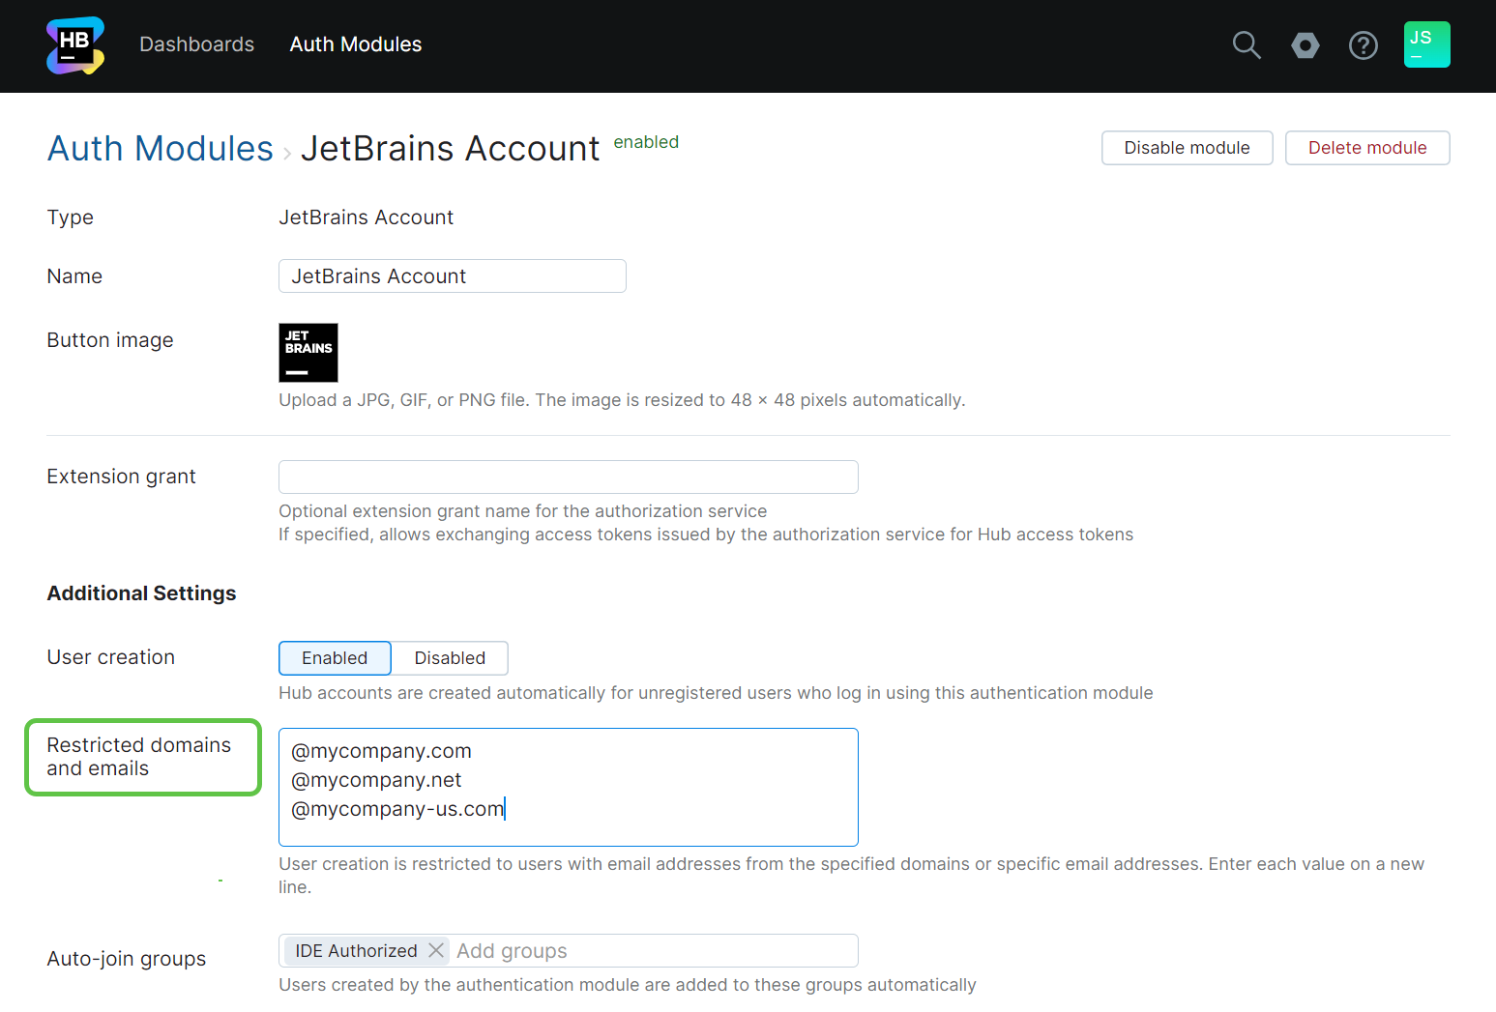Focus the Name input field

click(453, 276)
